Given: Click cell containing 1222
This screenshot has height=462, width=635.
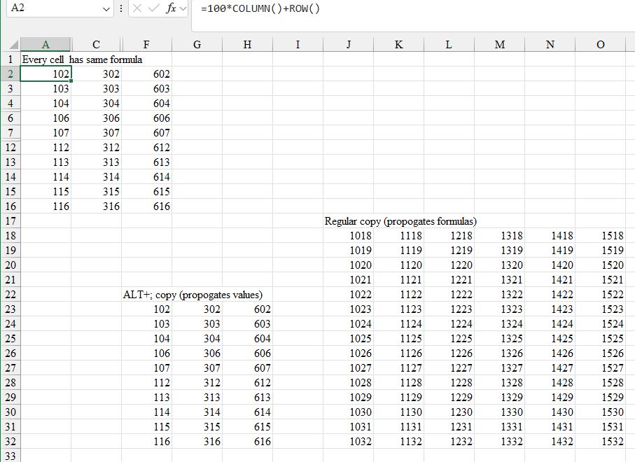Looking at the screenshot, I should tap(449, 295).
